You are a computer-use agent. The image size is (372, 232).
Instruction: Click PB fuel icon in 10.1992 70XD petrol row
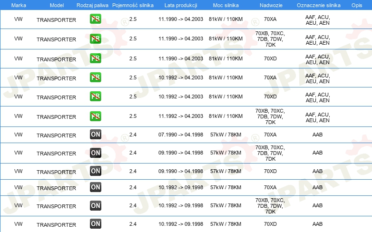[x=95, y=97]
